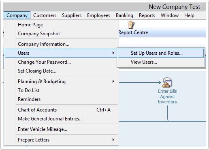Select Set Up Users and Roles

(161, 53)
